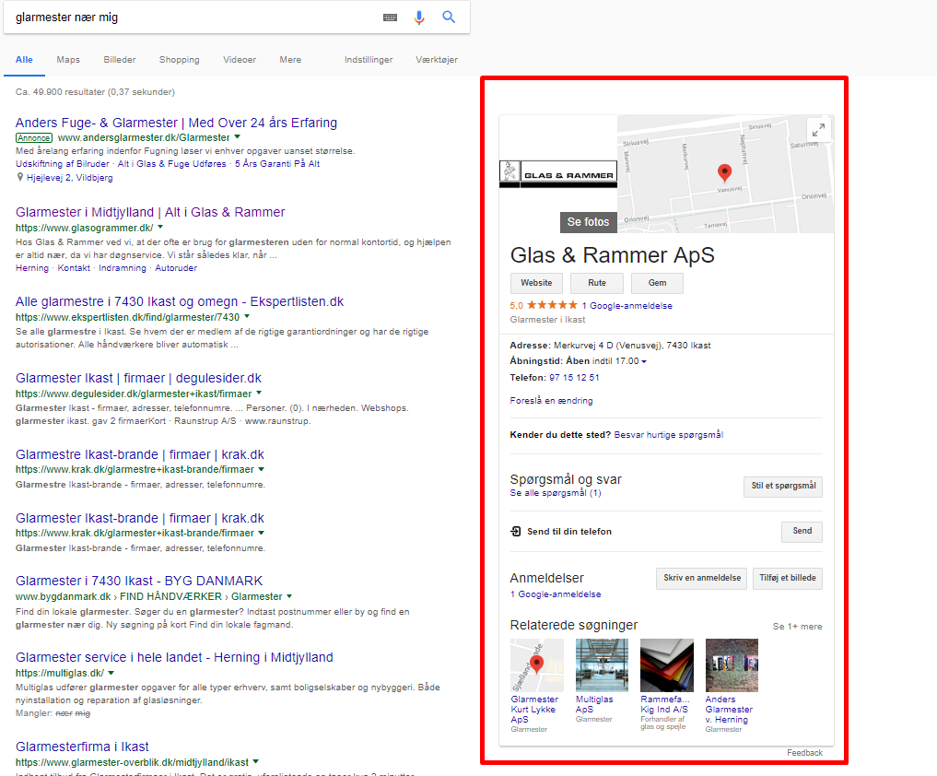
Task: Open Glarmester Kurt Lykke ApS thumbnail
Action: [536, 665]
